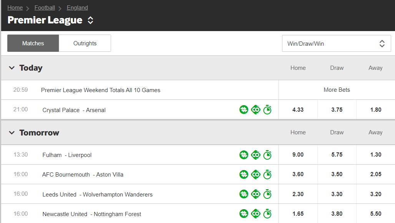Click the stopwatch icon for Newcastle United - Nottingham Forest

[x=267, y=214]
